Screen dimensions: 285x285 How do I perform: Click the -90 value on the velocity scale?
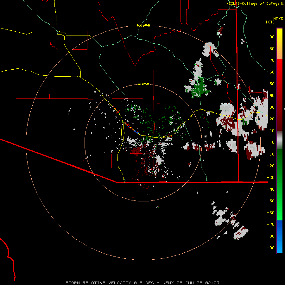[271, 248]
